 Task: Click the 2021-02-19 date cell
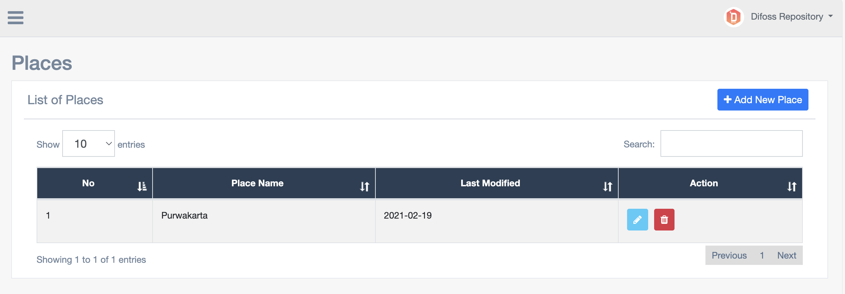[x=408, y=215]
